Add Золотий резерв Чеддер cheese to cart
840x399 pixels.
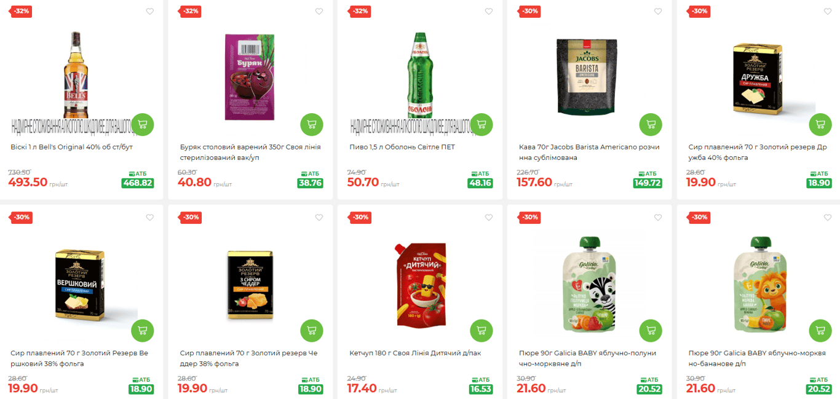pyautogui.click(x=312, y=330)
